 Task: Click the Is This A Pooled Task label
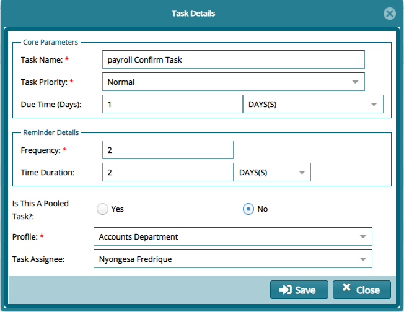pyautogui.click(x=40, y=210)
